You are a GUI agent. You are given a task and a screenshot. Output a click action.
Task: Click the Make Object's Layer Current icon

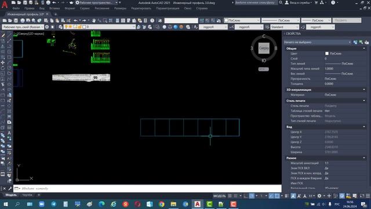tap(139, 27)
